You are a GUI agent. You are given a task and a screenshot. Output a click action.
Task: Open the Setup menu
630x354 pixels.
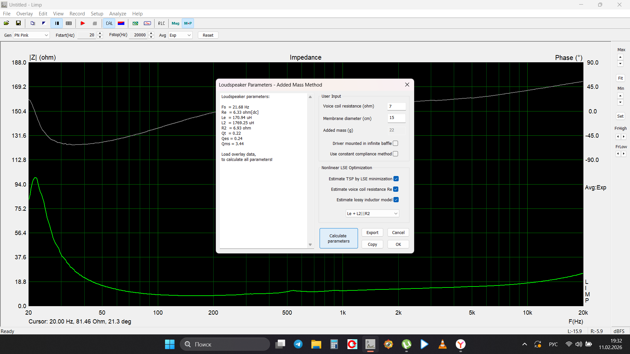[97, 13]
